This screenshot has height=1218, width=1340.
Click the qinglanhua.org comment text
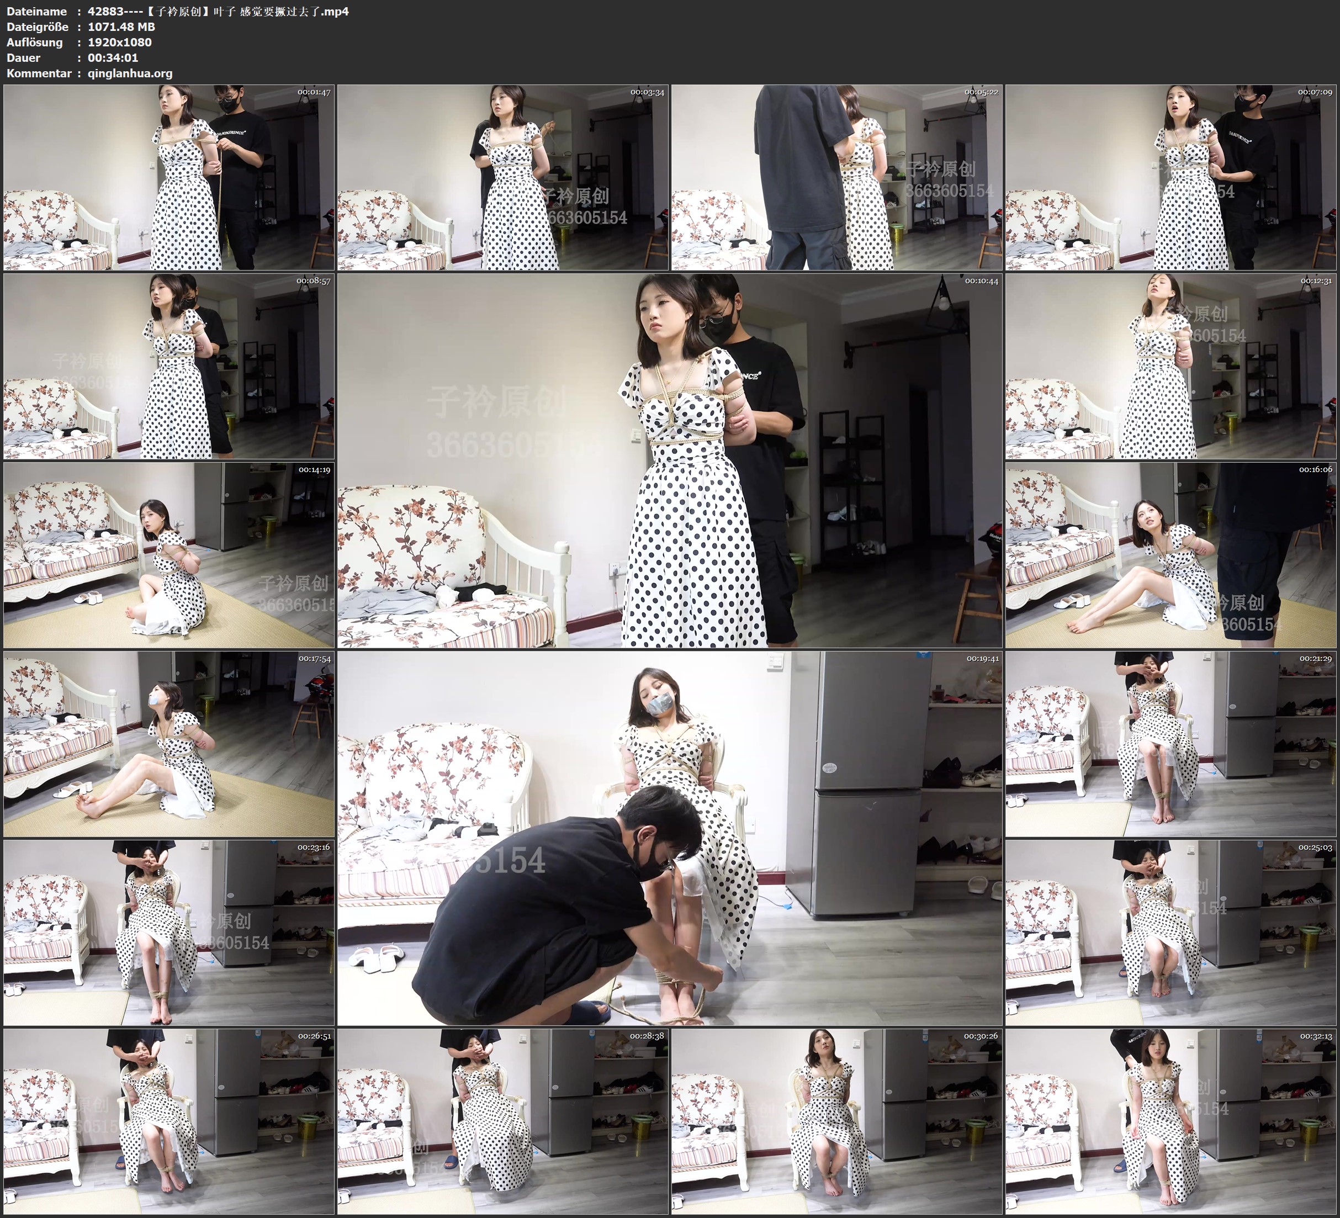pos(130,73)
